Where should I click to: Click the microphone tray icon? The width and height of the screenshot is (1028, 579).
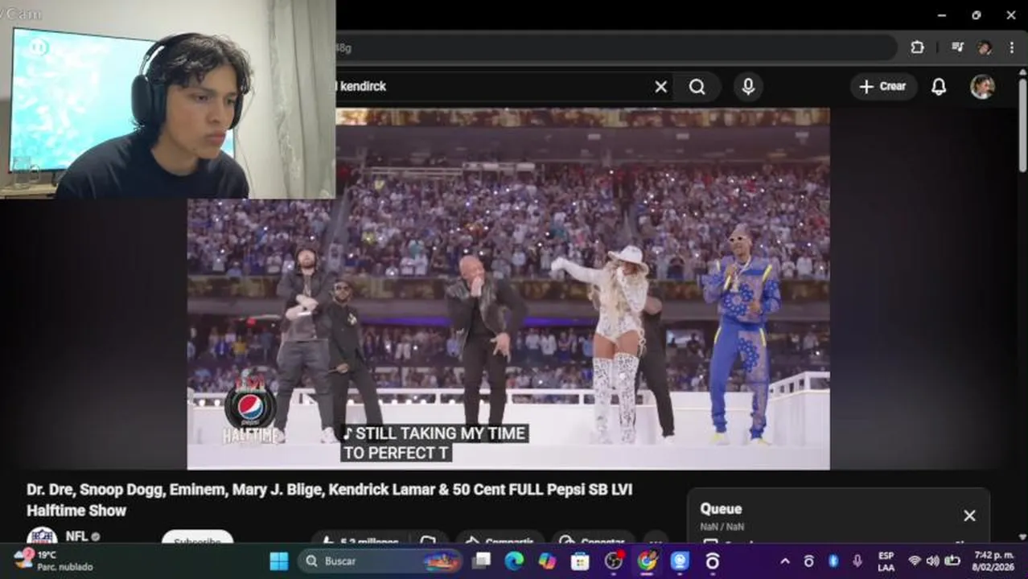point(857,561)
